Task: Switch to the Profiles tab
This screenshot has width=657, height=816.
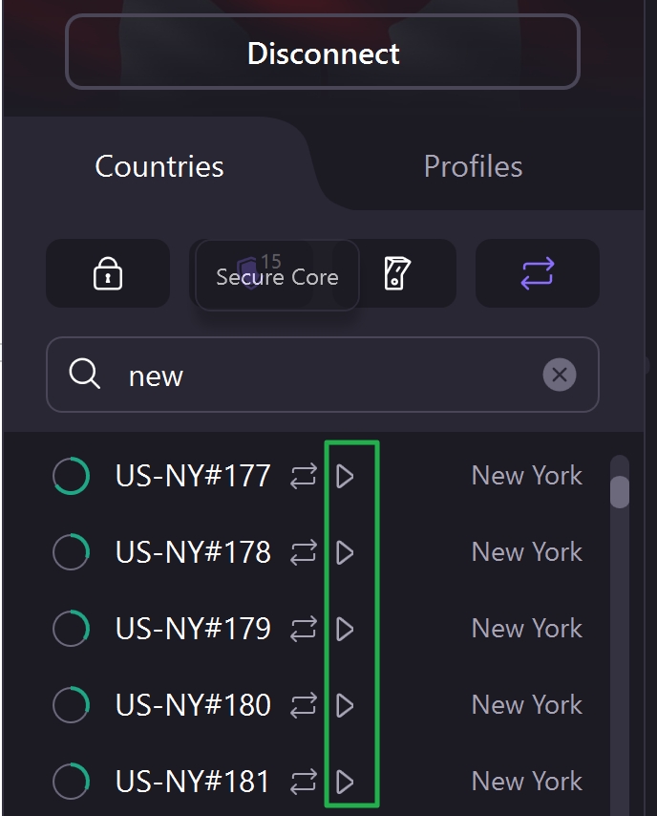Action: tap(472, 165)
